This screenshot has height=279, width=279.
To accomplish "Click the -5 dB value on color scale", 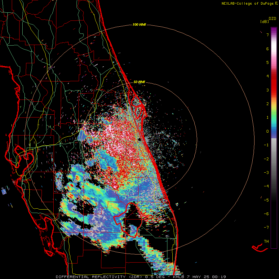I will (x=266, y=200).
